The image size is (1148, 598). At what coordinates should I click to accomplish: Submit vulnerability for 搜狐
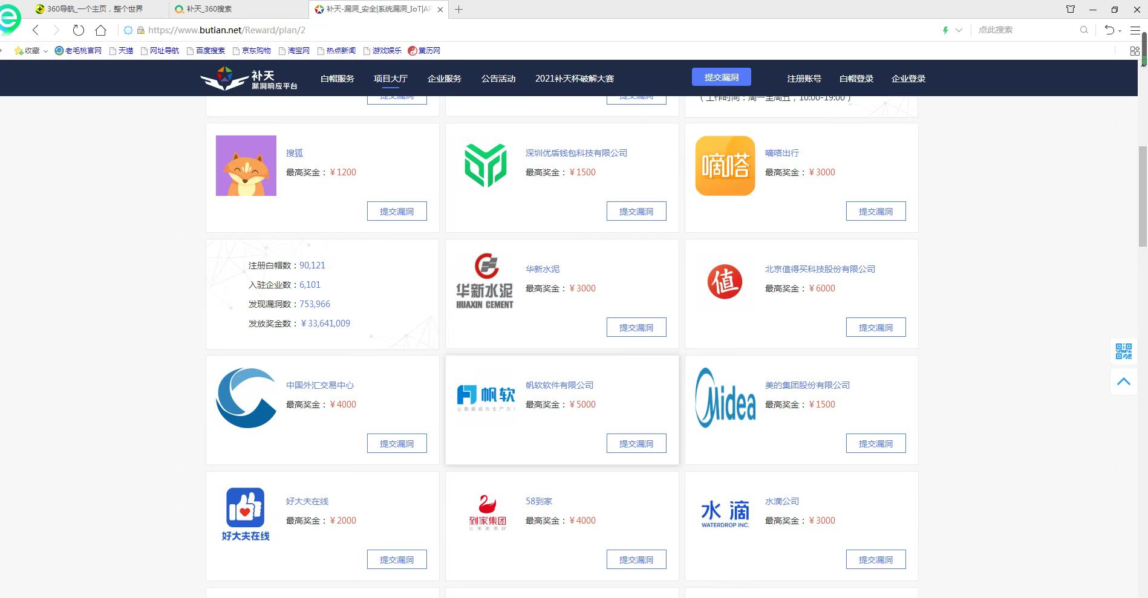[x=397, y=212]
